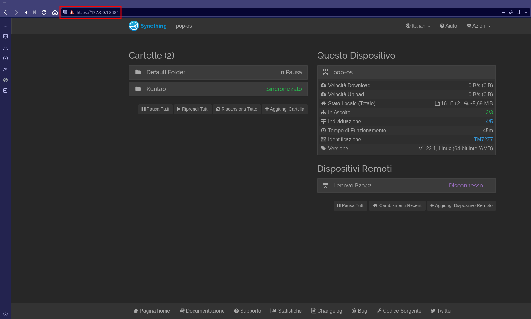Open the Aiuto help link
The image size is (531, 319).
[449, 26]
